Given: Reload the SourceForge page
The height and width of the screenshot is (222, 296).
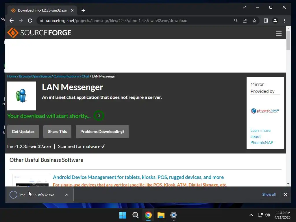Looking at the screenshot, I should [30, 21].
